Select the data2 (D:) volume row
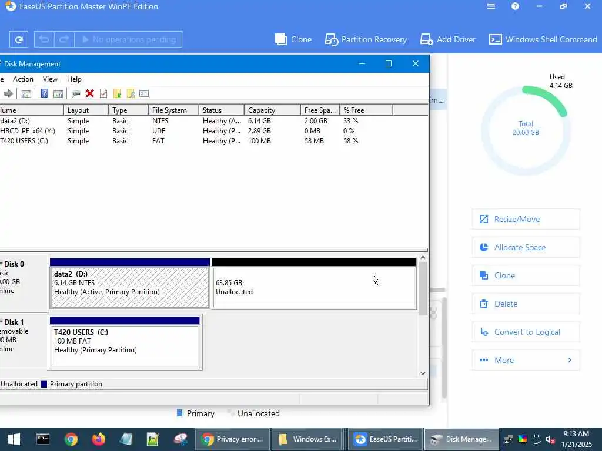The image size is (602, 451). 196,121
